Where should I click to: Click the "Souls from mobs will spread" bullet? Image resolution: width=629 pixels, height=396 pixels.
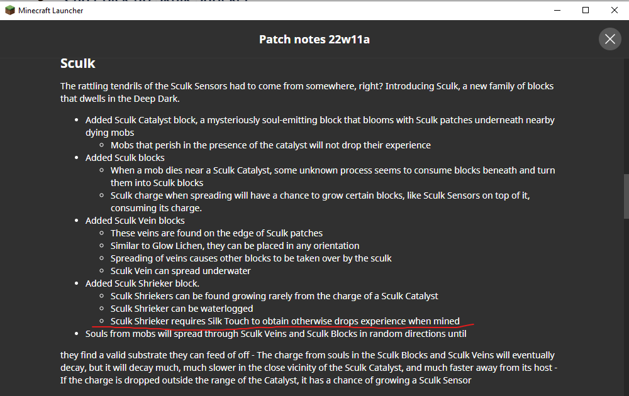276,334
